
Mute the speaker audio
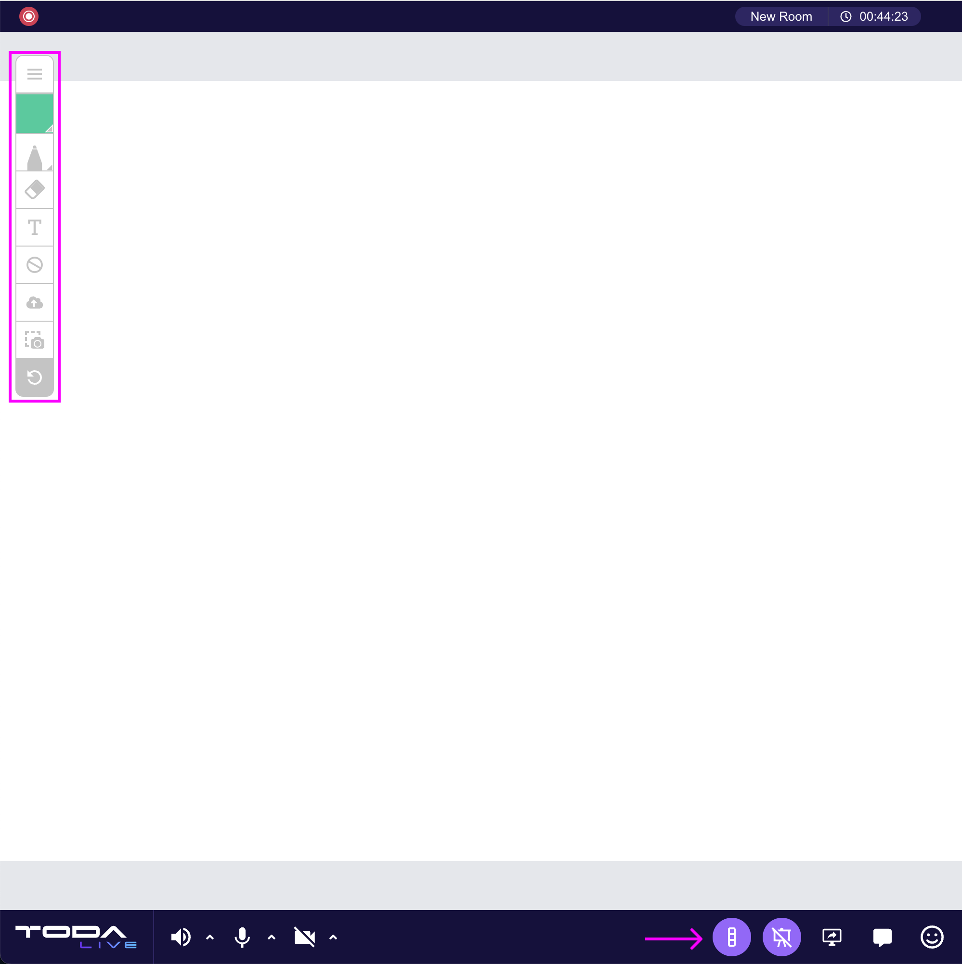(x=181, y=938)
